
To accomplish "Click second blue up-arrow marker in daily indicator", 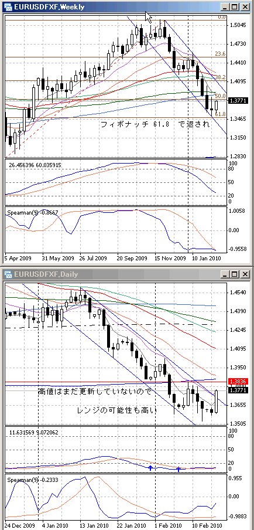I will [179, 469].
